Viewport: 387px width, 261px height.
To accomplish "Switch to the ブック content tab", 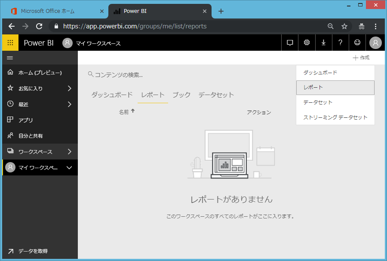I will click(181, 95).
